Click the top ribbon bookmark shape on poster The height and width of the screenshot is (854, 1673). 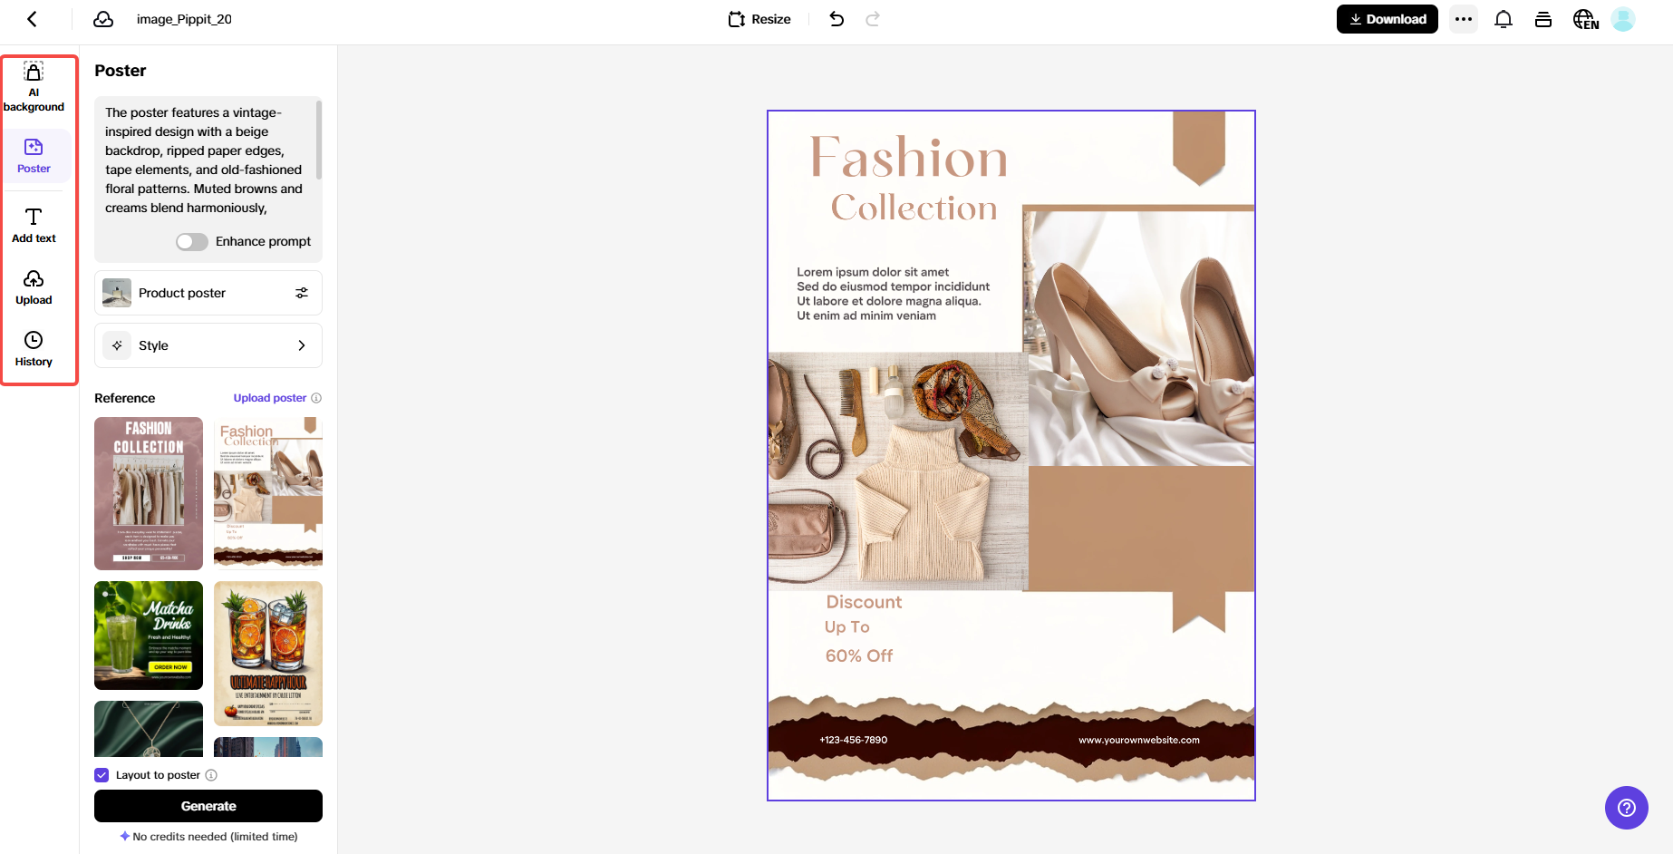click(x=1199, y=148)
